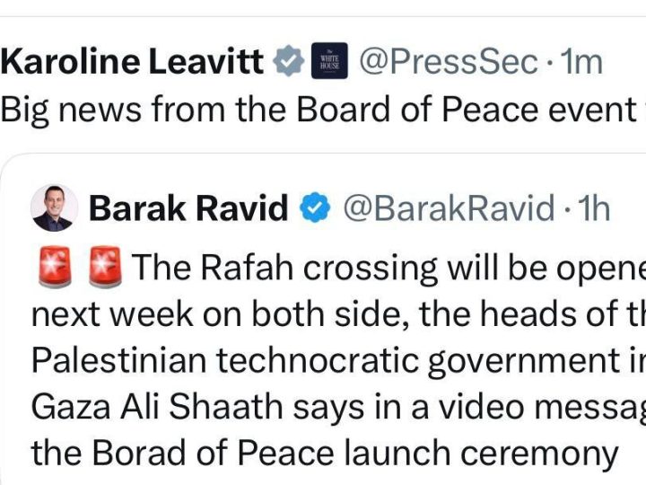The height and width of the screenshot is (485, 646).
Task: Open the tweet via its 1m timestamp
Action: tap(580, 62)
